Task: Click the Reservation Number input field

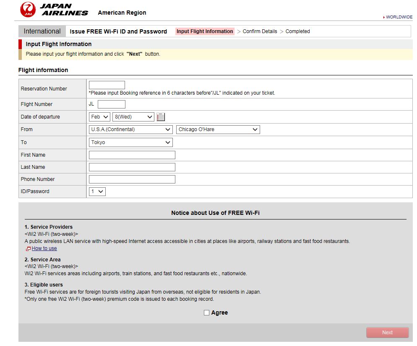Action: coord(107,85)
